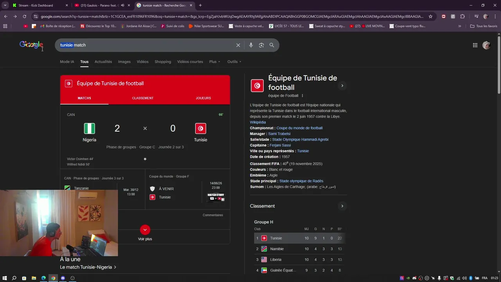Clear the search box with the X icon
Screen dimensions: 501x282
238,45
